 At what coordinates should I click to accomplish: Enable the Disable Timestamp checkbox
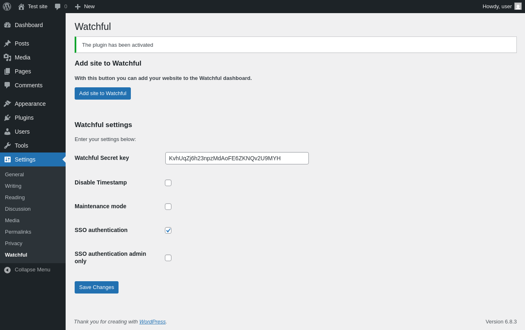click(168, 183)
